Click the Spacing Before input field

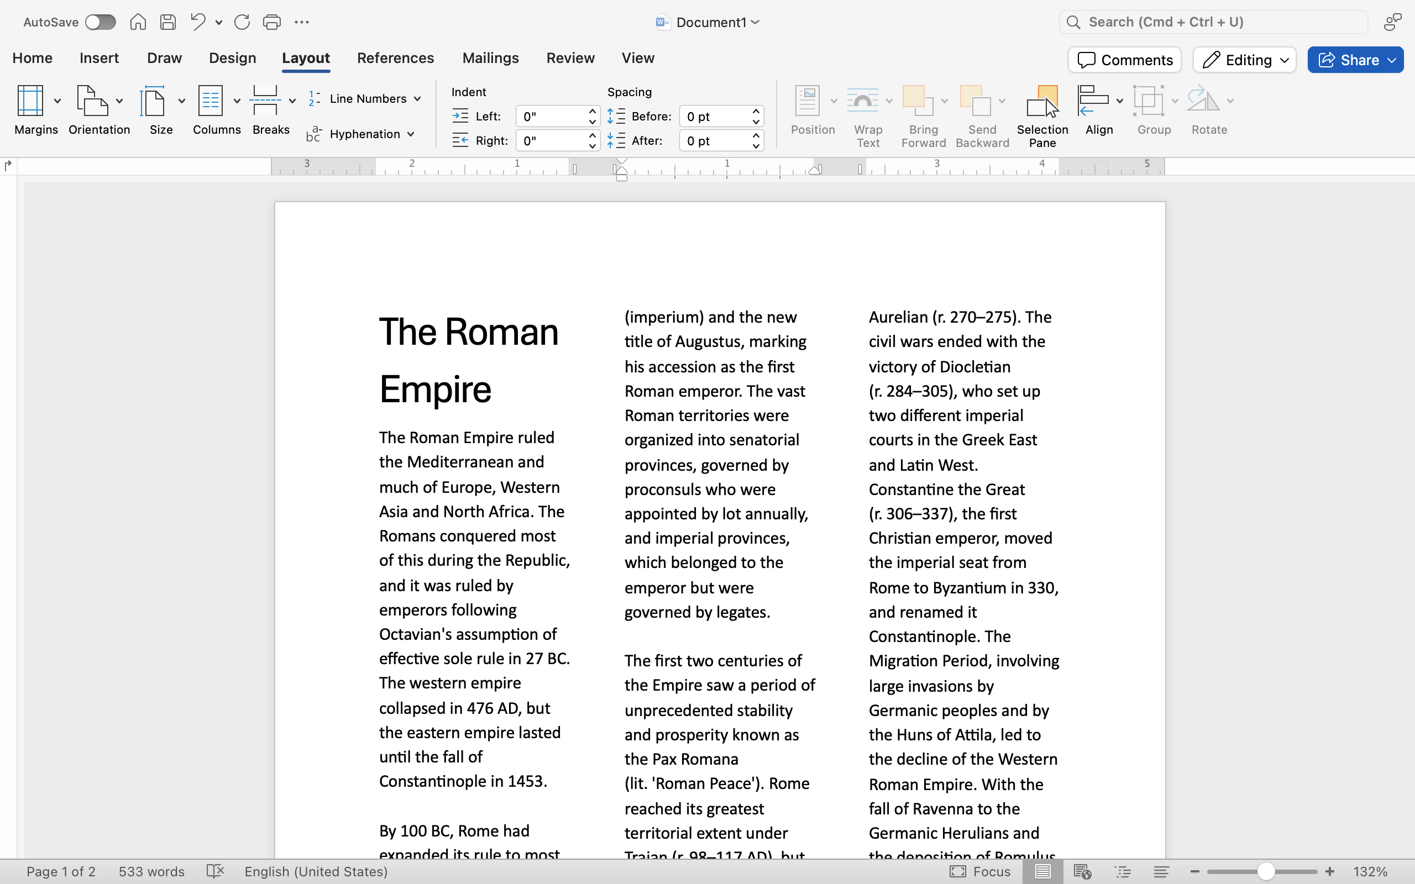(x=715, y=117)
